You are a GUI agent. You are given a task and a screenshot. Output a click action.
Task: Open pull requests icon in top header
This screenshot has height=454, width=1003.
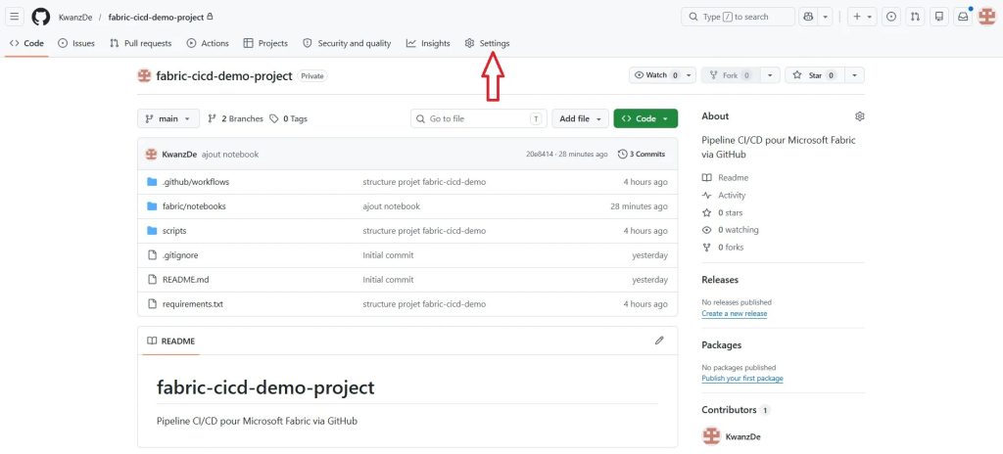click(x=916, y=17)
